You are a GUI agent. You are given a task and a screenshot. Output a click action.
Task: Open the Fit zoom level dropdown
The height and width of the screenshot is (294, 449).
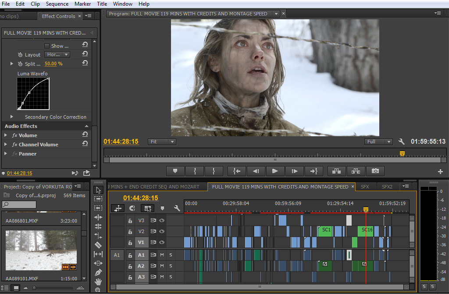(x=162, y=142)
